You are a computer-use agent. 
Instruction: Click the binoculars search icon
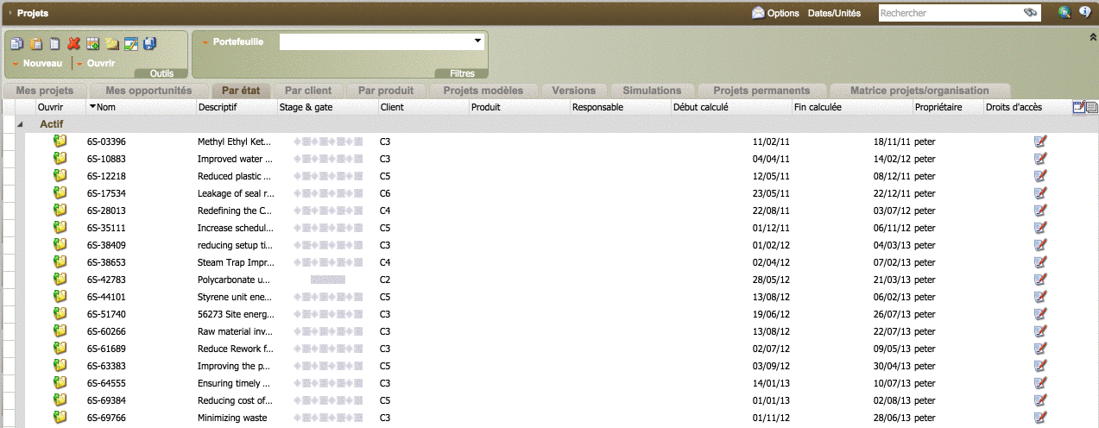[x=1029, y=13]
